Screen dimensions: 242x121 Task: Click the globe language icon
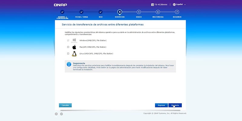pyautogui.click(x=174, y=5)
